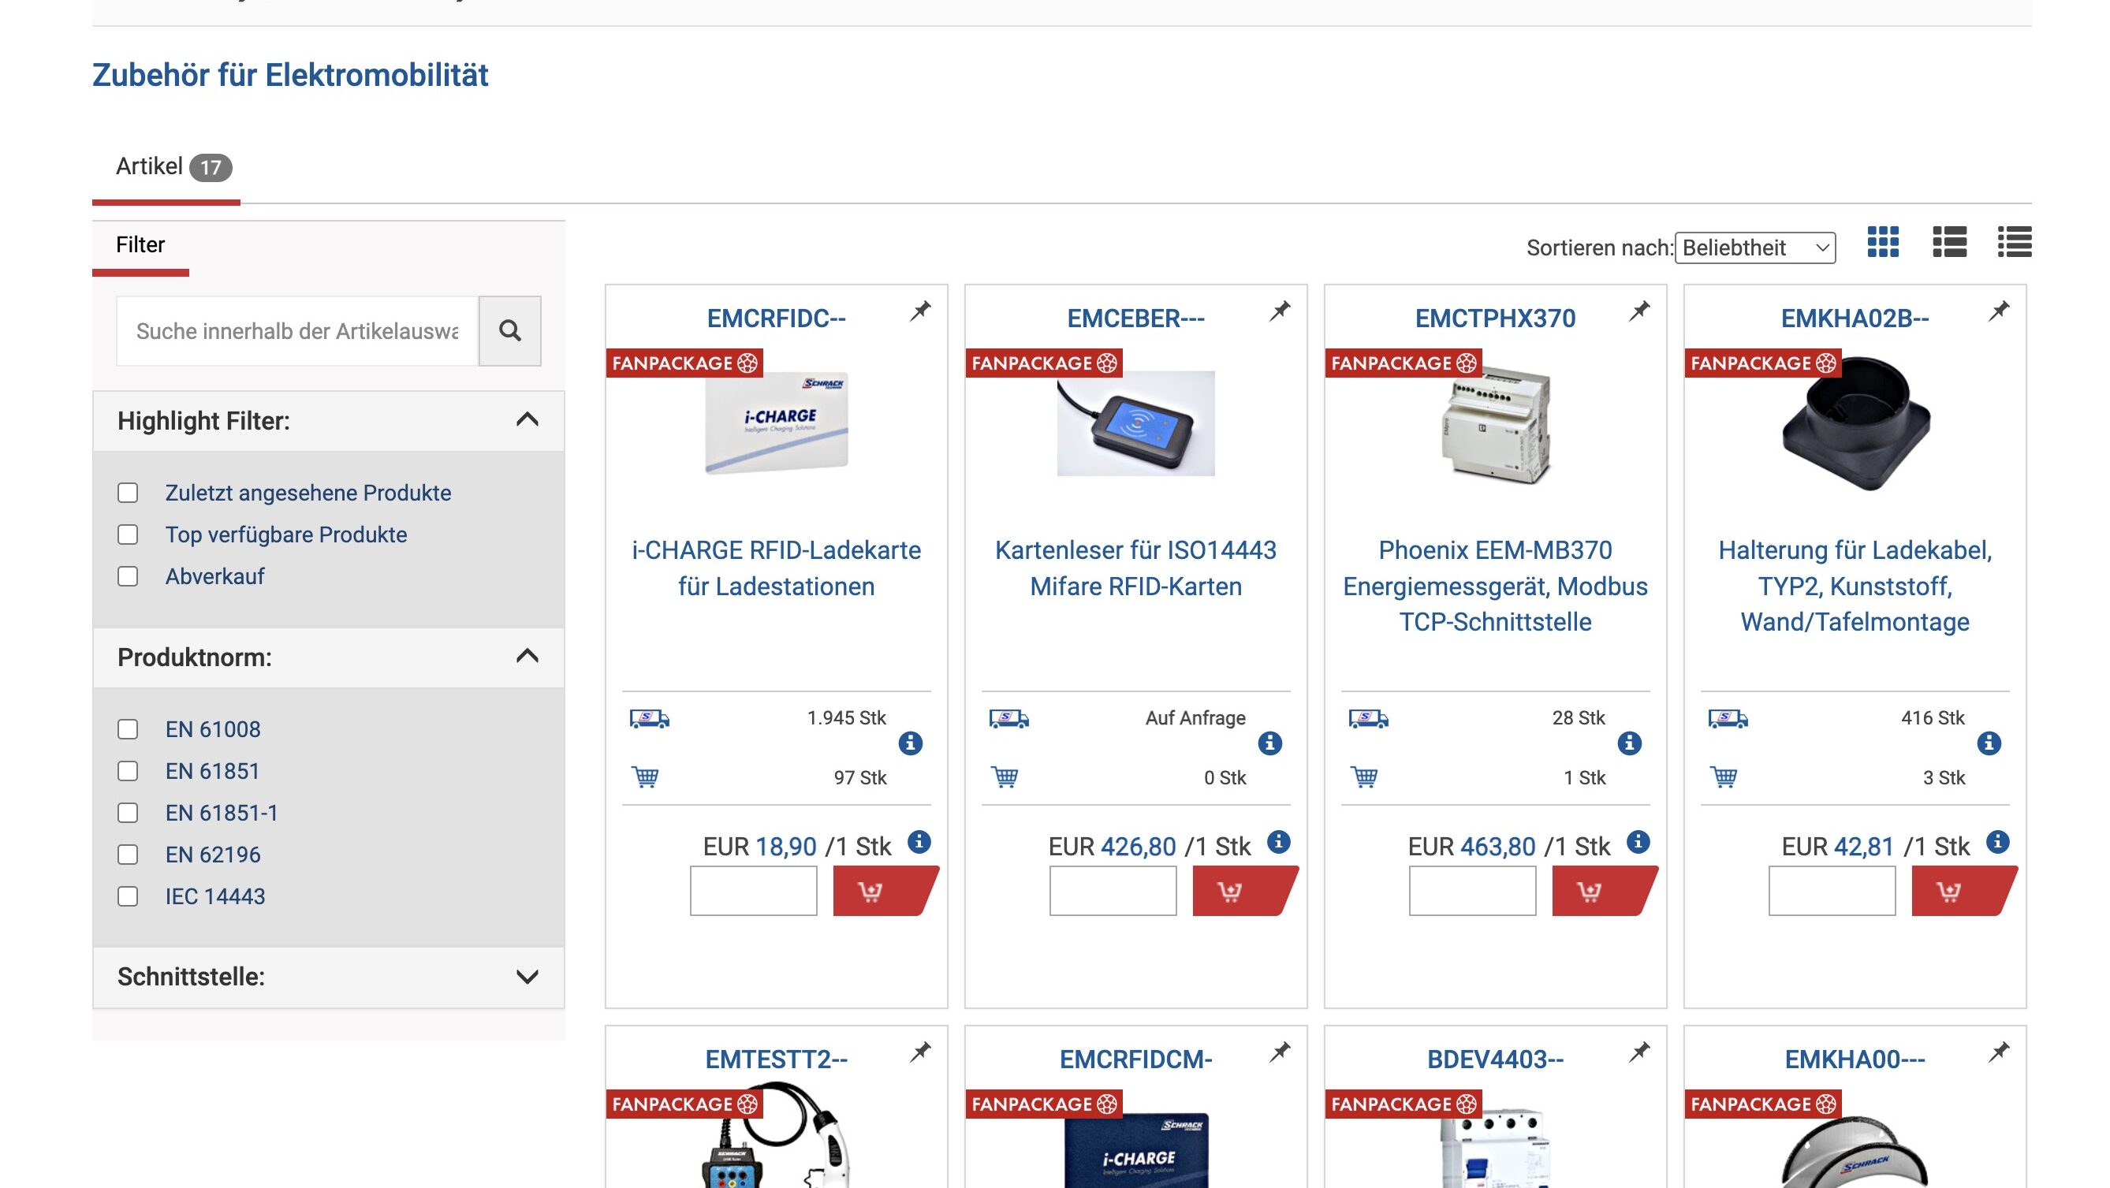Open the 'Sortieren nach' Beliebtheit dropdown
Viewport: 2110px width, 1188px height.
coord(1755,248)
